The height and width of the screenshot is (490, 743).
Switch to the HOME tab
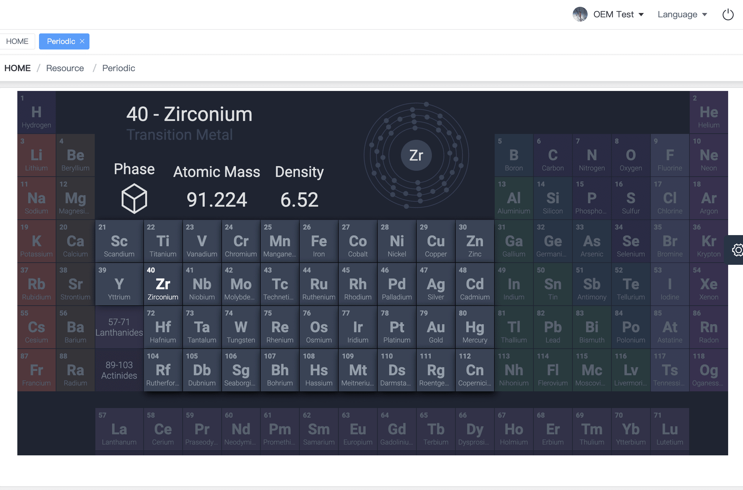(x=17, y=41)
